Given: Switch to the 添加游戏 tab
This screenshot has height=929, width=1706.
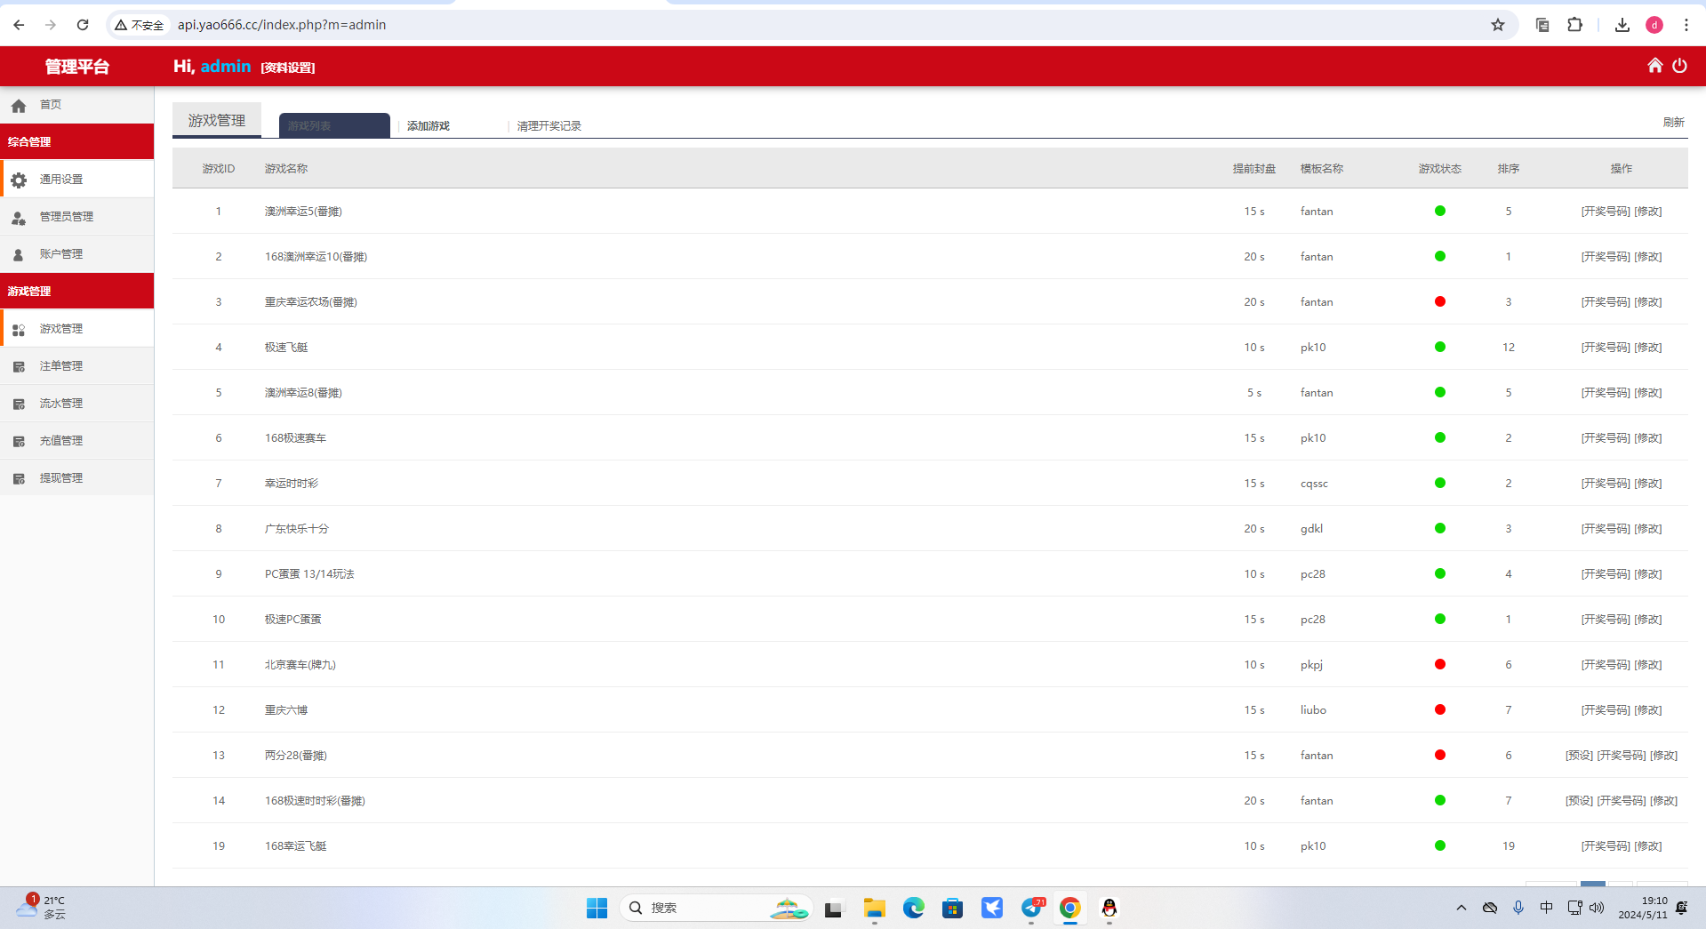Looking at the screenshot, I should [x=429, y=126].
